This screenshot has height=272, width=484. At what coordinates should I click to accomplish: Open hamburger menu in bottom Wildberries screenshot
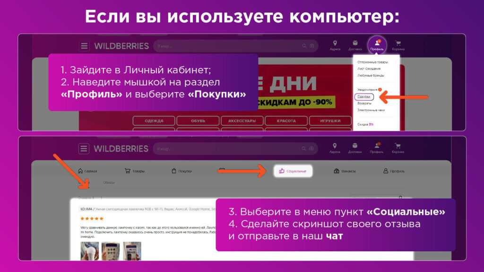84,149
